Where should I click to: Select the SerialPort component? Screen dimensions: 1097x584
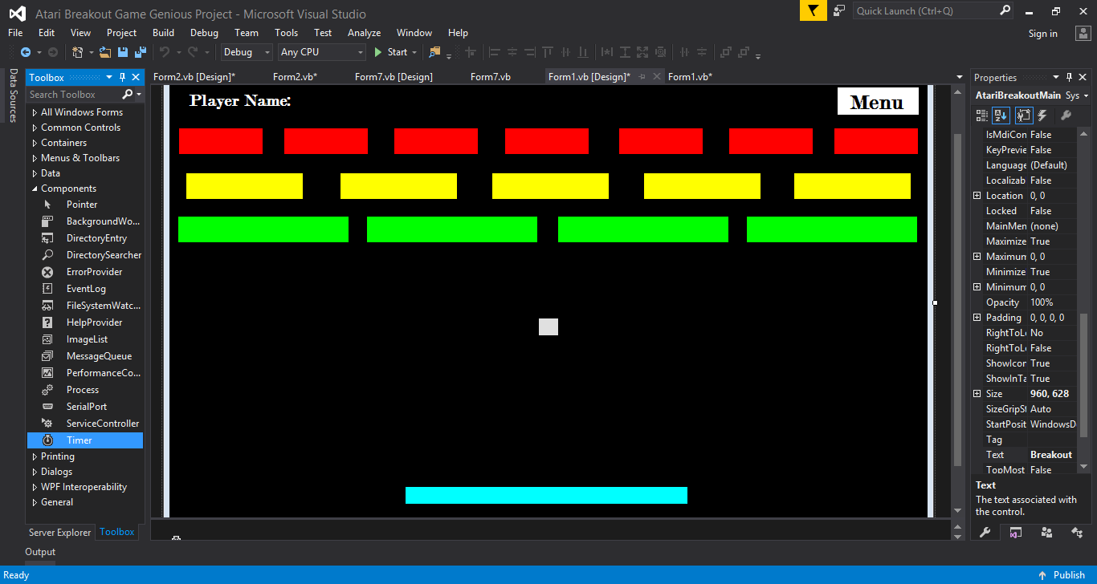(85, 407)
